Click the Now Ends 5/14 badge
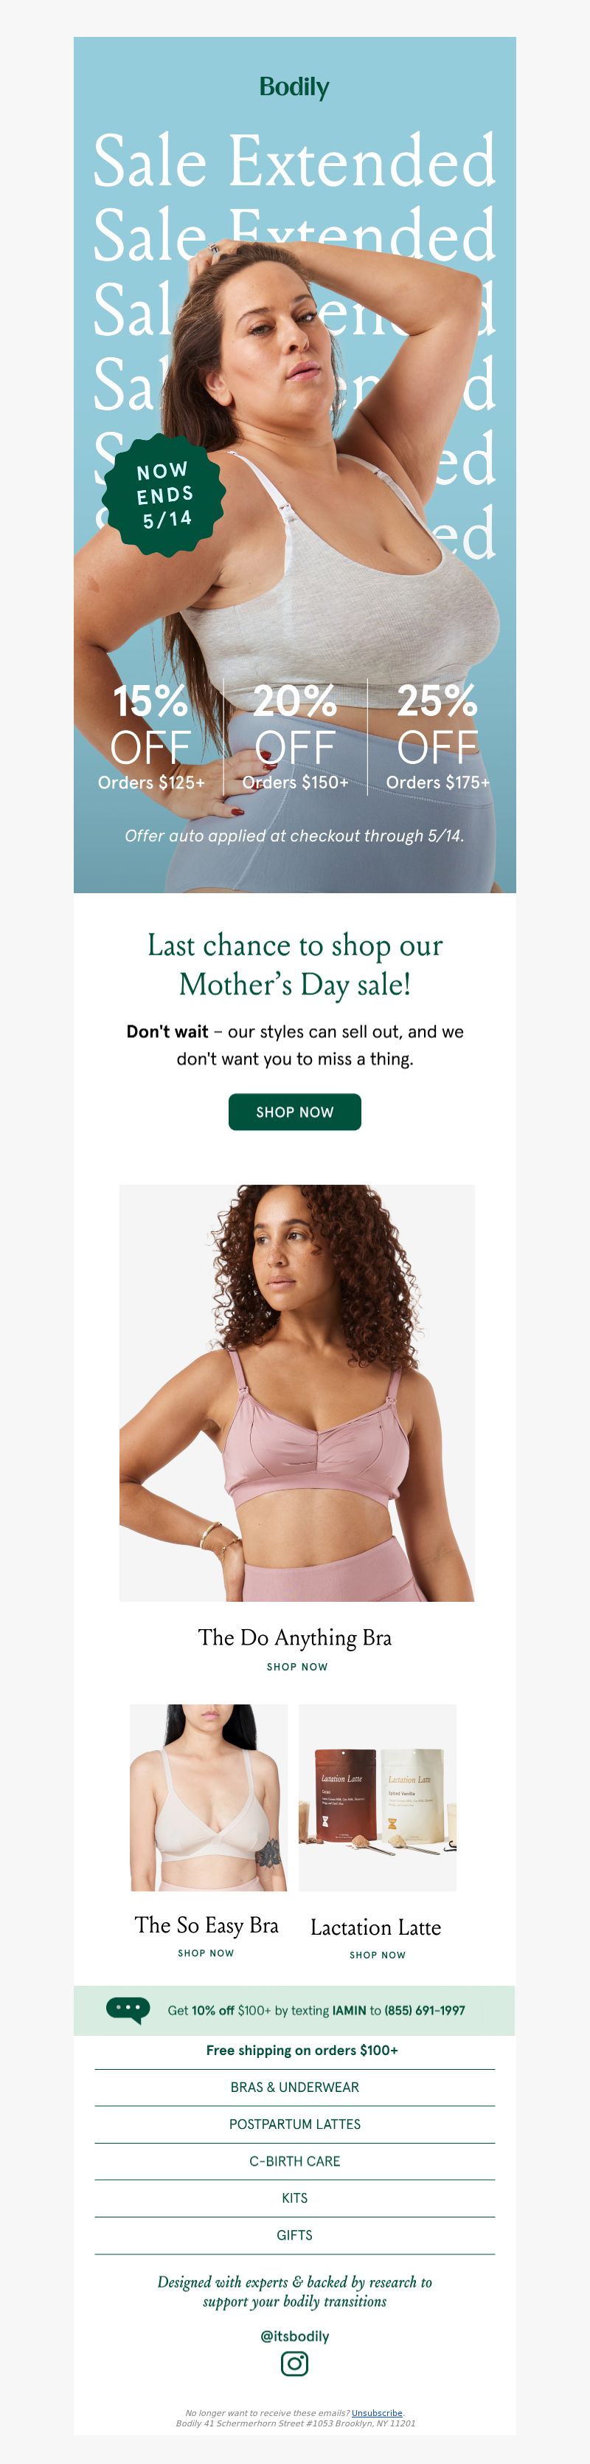590x2464 pixels. click(164, 495)
